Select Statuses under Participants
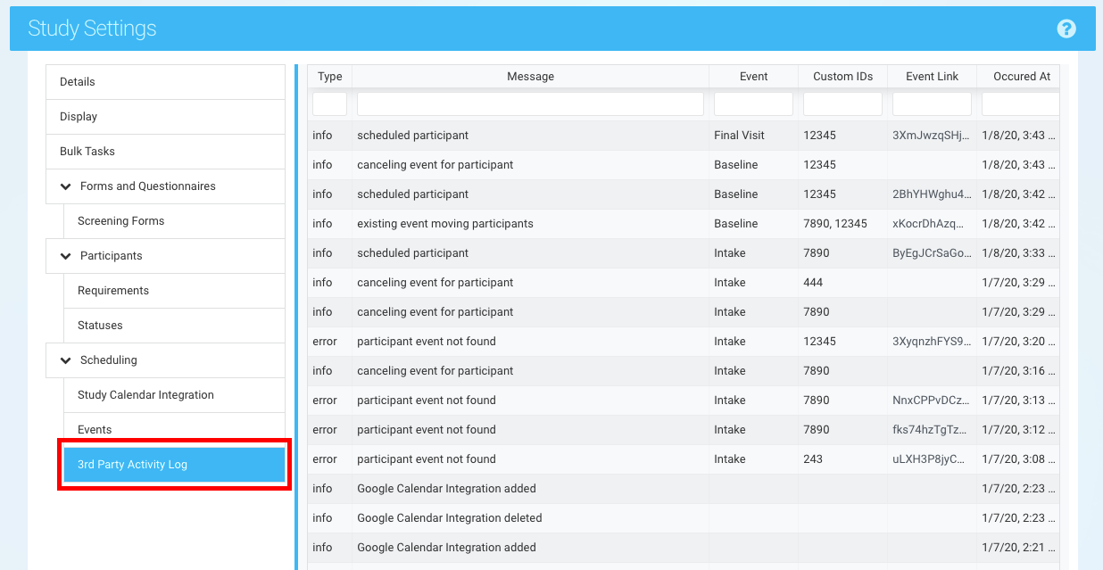Screen dimensions: 1103x570 click(100, 326)
